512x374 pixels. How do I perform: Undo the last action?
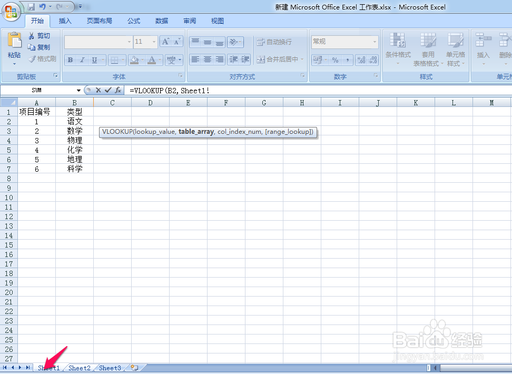tap(43, 6)
